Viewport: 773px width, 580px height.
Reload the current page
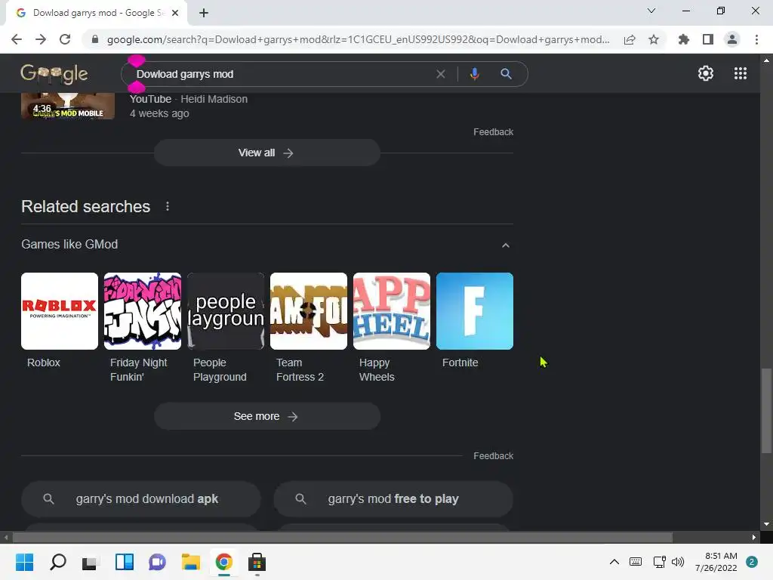pyautogui.click(x=65, y=39)
